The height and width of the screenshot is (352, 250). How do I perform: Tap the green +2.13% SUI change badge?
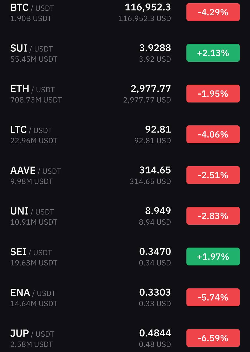[x=213, y=53]
